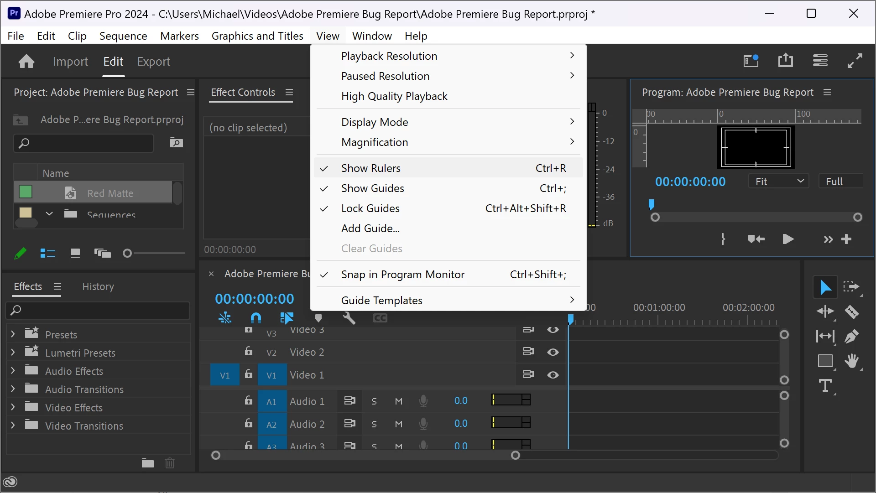Switch to the History tab
Screen dimensions: 876x493
coord(98,286)
